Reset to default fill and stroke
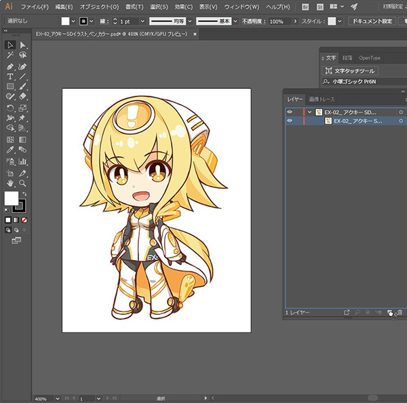 click(x=7, y=210)
